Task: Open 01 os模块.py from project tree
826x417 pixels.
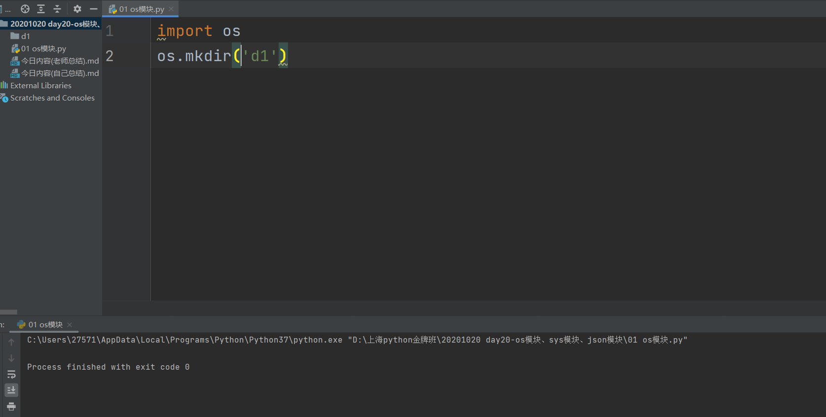Action: [43, 48]
